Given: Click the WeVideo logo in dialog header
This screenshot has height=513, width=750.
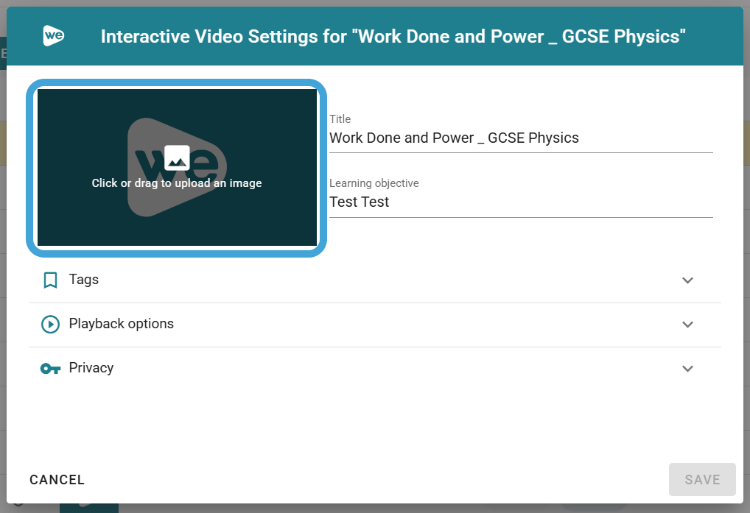Looking at the screenshot, I should [x=54, y=36].
